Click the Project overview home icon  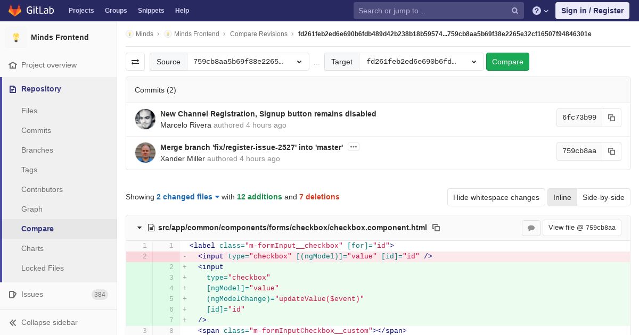tap(13, 65)
